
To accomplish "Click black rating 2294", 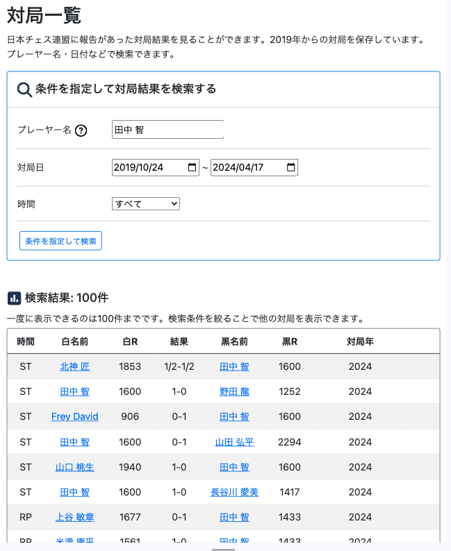I will pos(290,442).
